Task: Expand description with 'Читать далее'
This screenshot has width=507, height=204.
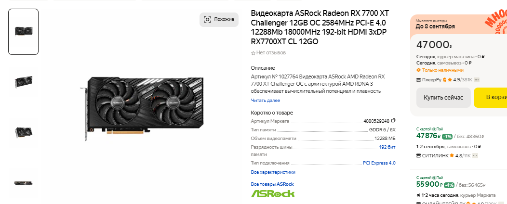Action: click(266, 101)
